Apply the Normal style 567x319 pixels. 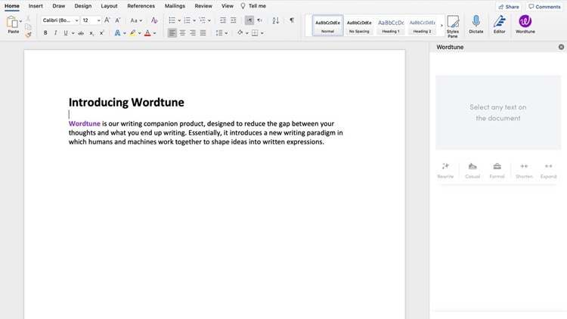[x=327, y=26]
